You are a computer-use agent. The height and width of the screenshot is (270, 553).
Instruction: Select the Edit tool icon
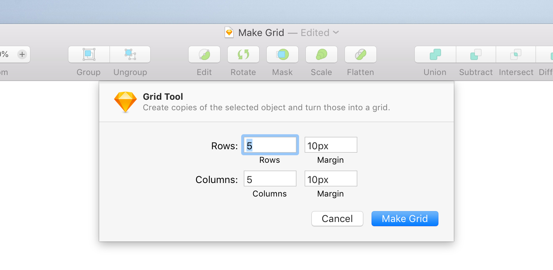point(204,54)
